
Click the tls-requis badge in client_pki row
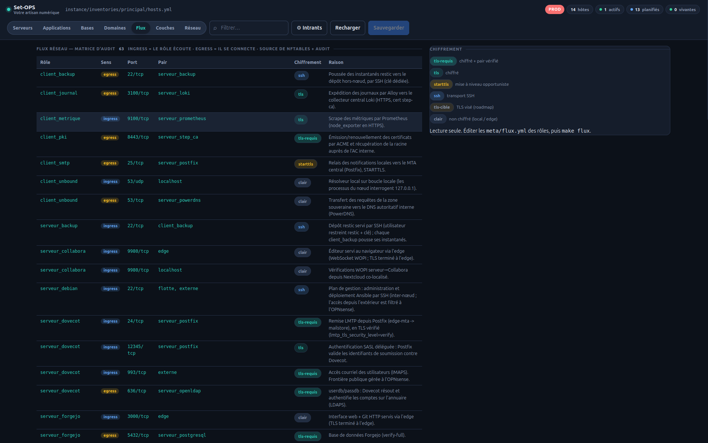tap(308, 138)
